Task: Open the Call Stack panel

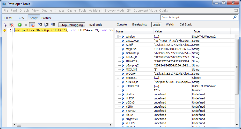Action: click(186, 24)
